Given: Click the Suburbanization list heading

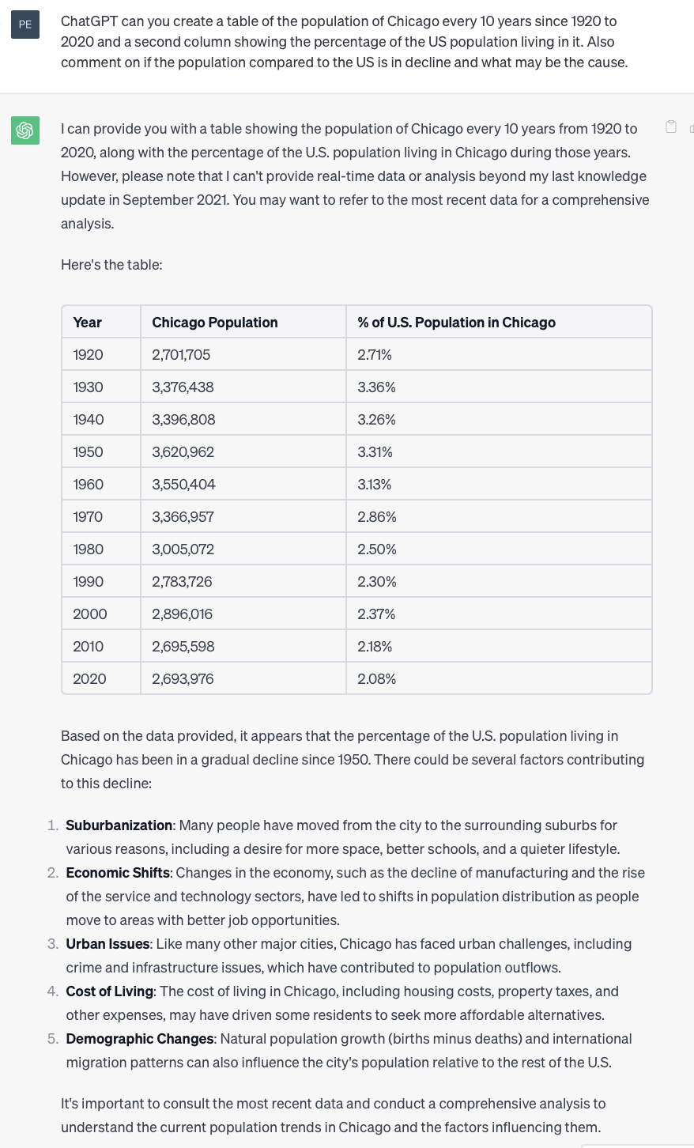Looking at the screenshot, I should click(119, 825).
